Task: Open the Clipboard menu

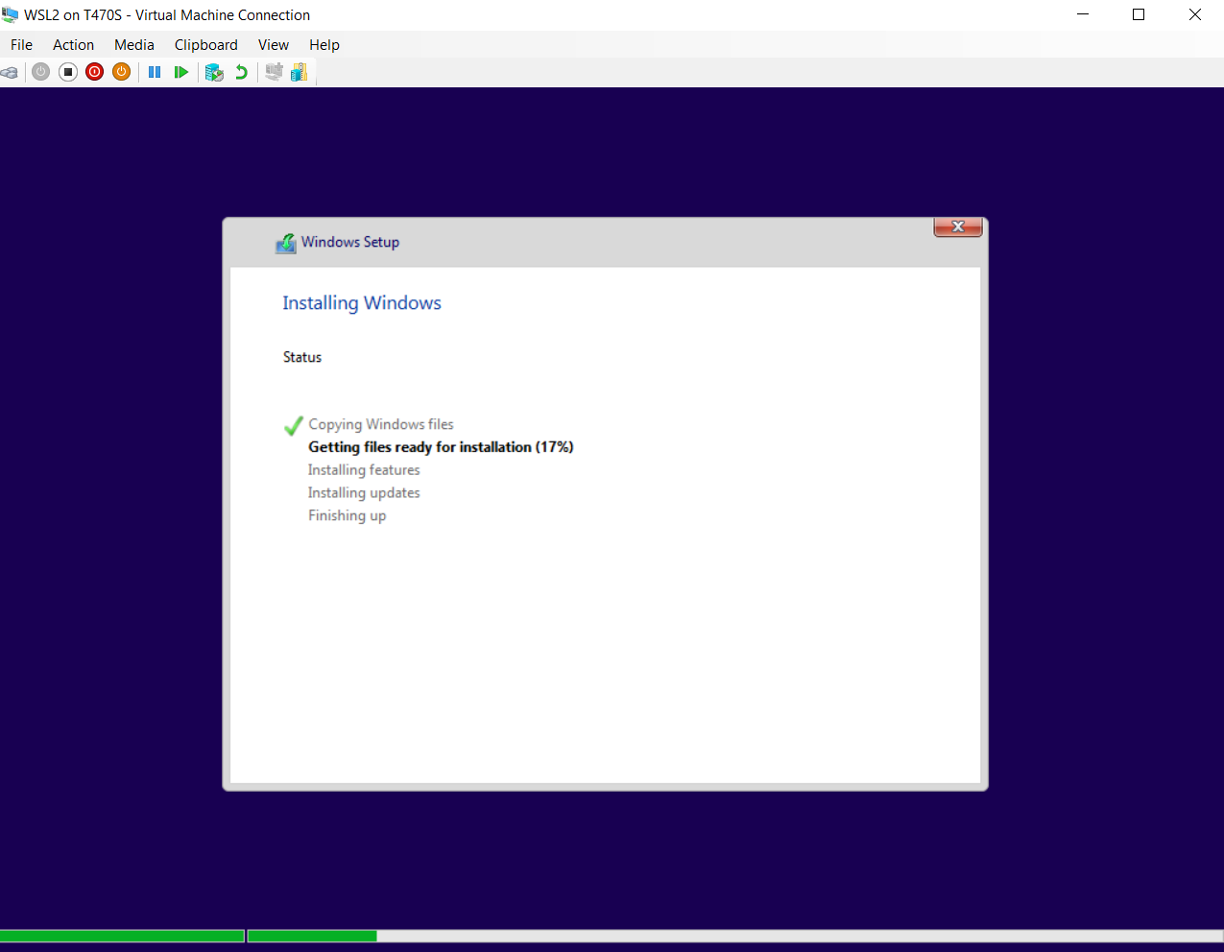Action: [205, 44]
